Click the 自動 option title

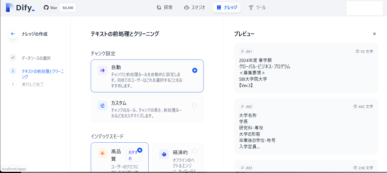tap(116, 67)
